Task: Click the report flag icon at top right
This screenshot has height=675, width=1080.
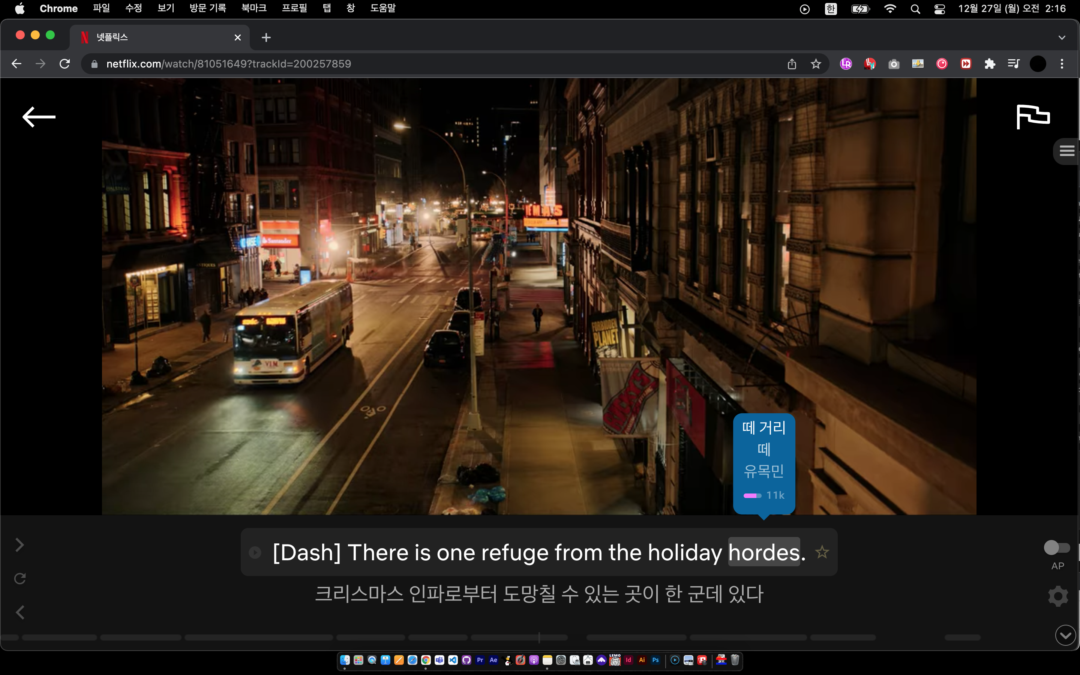Action: tap(1033, 117)
